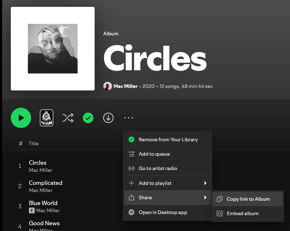Image resolution: width=290 pixels, height=231 pixels.
Task: Click the artist radio icon
Action: (x=131, y=168)
